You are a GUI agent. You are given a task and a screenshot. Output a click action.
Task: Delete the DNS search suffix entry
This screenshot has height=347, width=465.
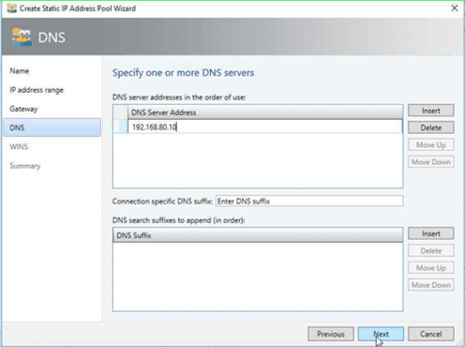click(x=431, y=250)
